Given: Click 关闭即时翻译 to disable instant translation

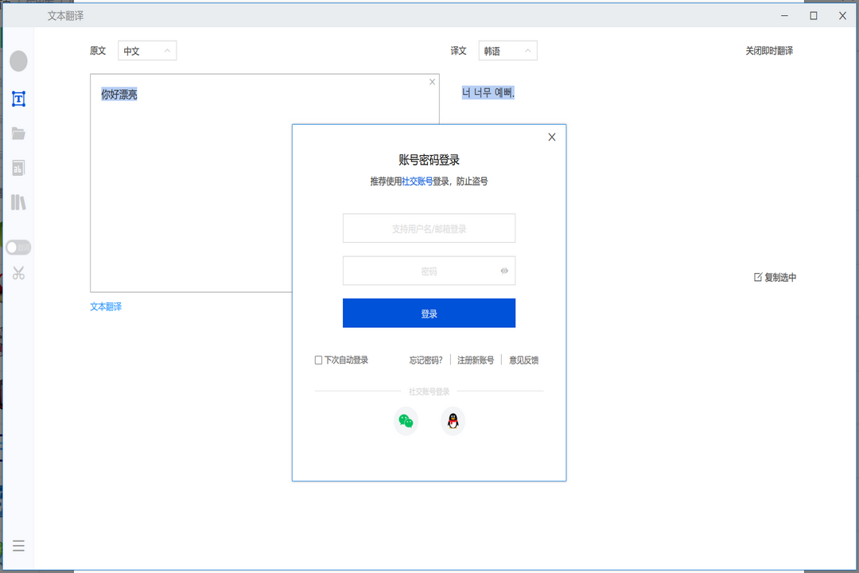Looking at the screenshot, I should coord(768,50).
